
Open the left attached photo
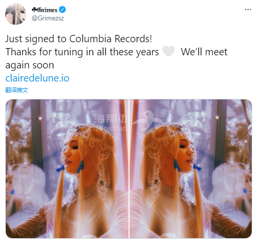pyautogui.click(x=67, y=169)
